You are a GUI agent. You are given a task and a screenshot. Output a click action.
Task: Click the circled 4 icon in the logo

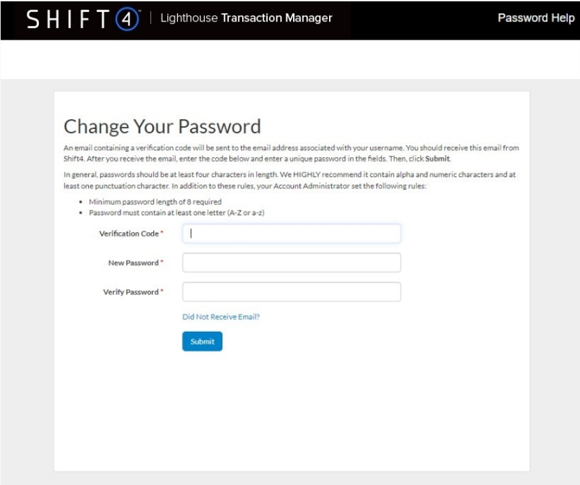click(127, 19)
